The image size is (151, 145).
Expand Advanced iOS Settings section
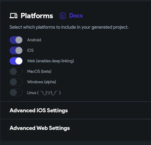click(76, 110)
